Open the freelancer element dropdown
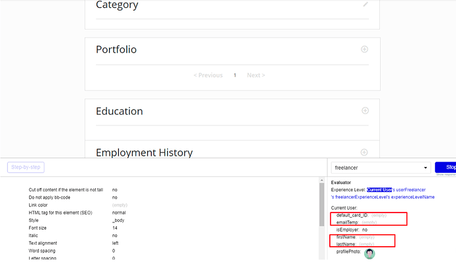Viewport: 456px width, 262px height. coord(381,168)
